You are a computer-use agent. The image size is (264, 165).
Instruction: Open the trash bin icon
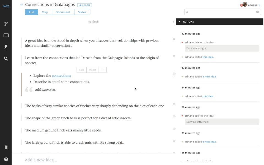click(x=6, y=147)
